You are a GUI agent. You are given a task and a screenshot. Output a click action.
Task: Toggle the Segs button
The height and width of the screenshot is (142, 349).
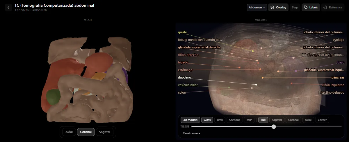point(295,8)
